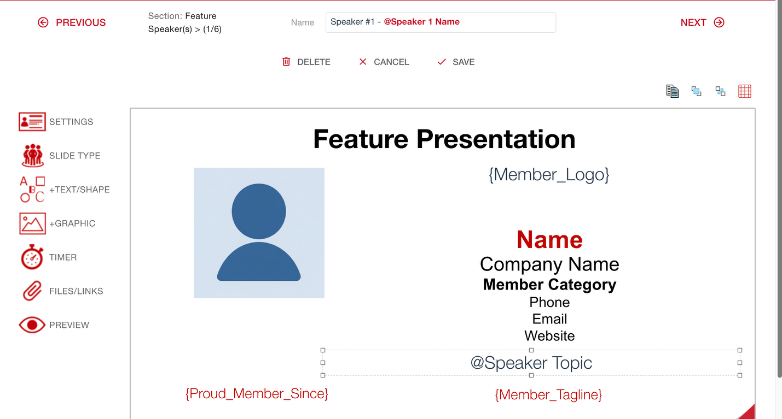Select the red Name text on slide
The image size is (782, 419).
549,240
